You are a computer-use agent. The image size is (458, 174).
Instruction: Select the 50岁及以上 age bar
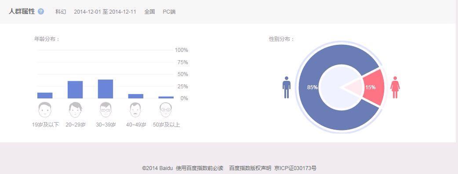point(166,97)
